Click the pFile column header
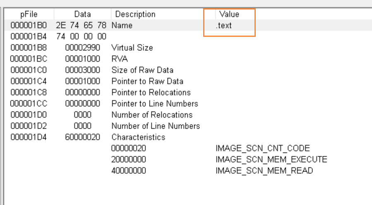Screen dimensions: 372x205 [29, 14]
